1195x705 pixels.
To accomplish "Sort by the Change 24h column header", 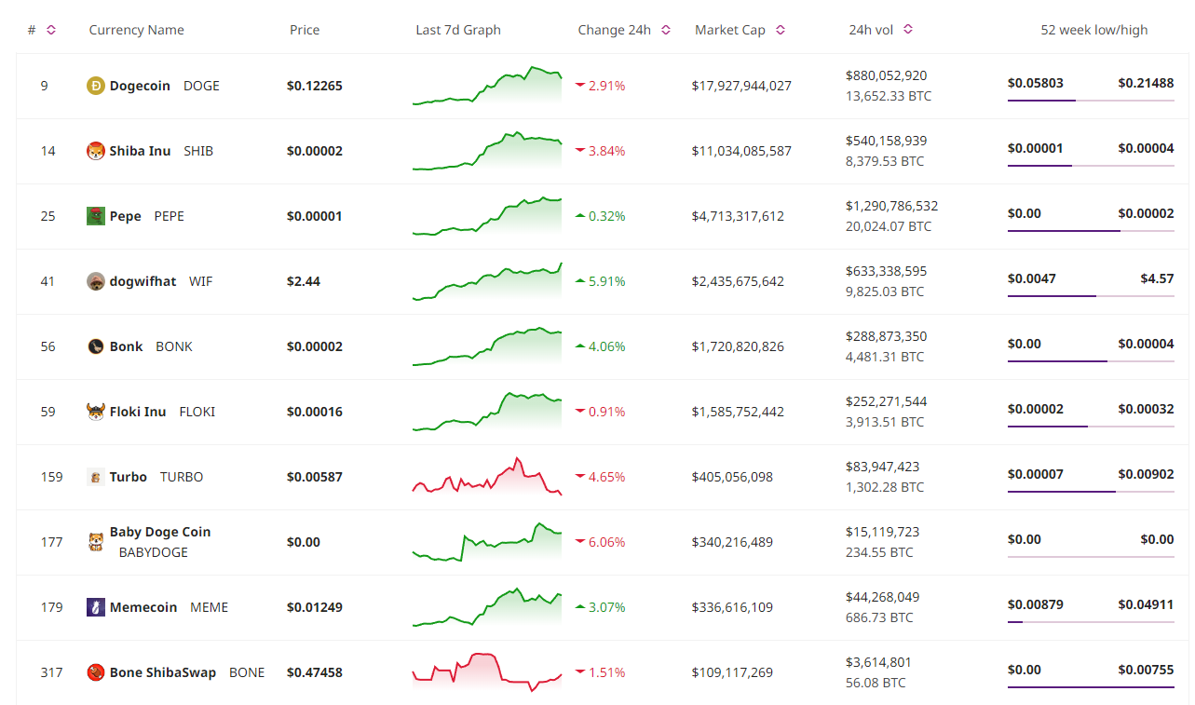I will click(x=664, y=29).
